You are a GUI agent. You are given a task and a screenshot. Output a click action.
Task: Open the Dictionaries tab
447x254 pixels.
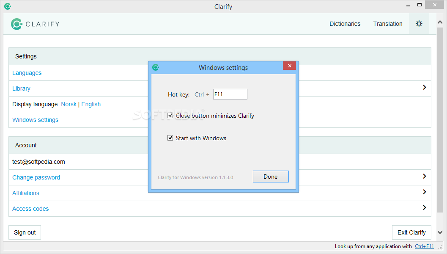point(345,24)
